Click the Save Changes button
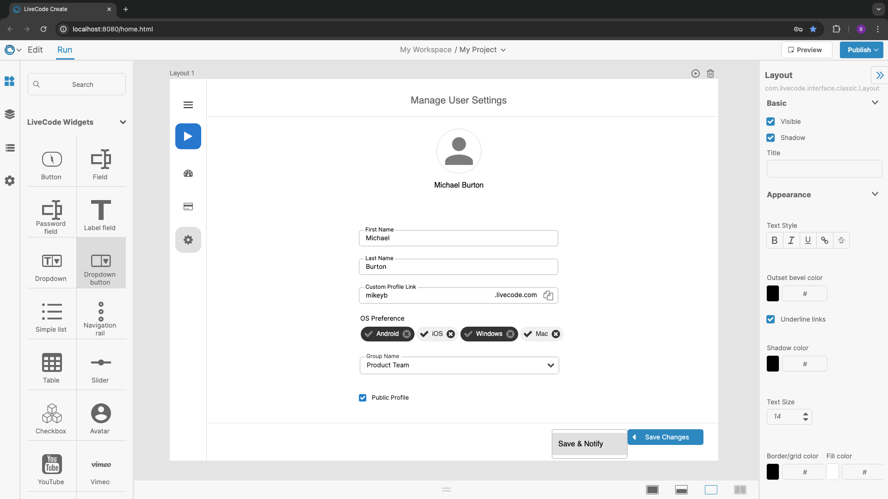 666,437
